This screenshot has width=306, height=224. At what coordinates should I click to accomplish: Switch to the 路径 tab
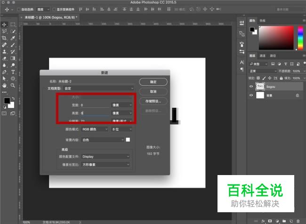(x=273, y=56)
